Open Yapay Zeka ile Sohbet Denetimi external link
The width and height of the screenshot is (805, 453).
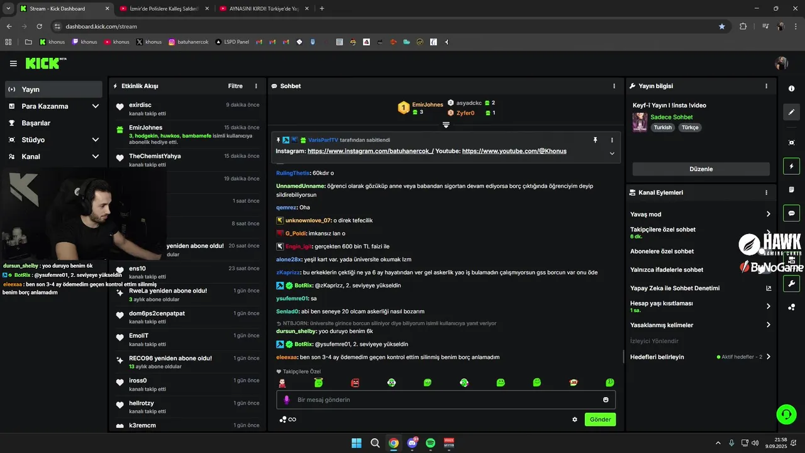(769, 288)
